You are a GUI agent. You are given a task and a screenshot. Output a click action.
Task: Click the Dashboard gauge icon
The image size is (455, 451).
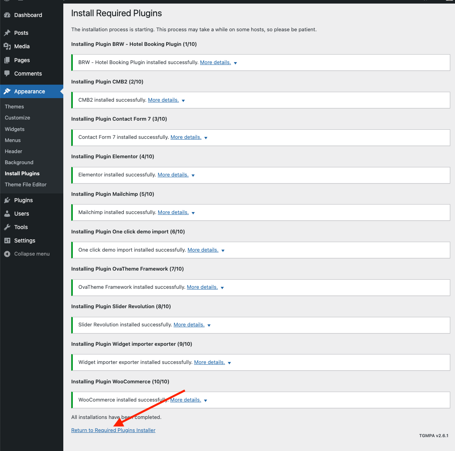(x=7, y=15)
